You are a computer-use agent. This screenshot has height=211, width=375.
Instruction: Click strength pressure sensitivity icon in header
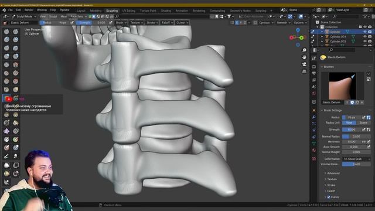(x=111, y=22)
